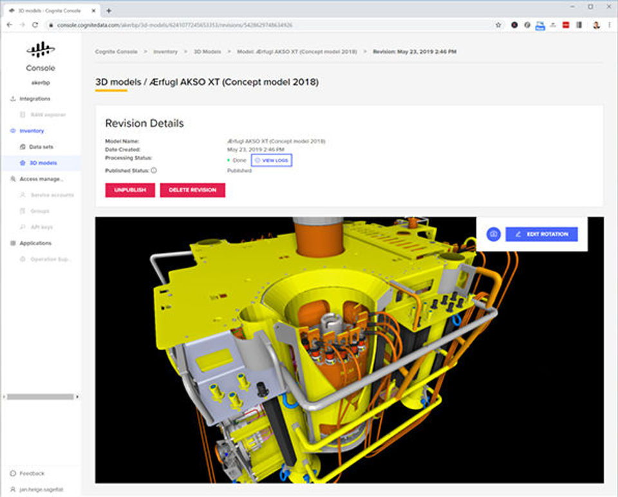Open the jan.helge user account entry
The image size is (618, 497).
tap(41, 489)
